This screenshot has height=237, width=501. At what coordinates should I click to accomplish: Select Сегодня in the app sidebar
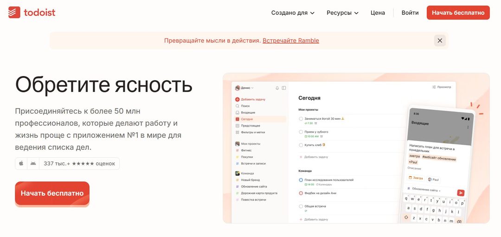(x=260, y=119)
